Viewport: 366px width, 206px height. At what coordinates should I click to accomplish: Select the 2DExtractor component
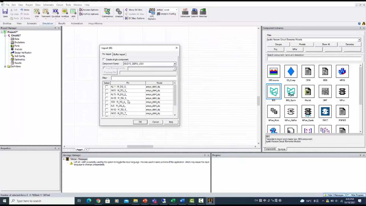pyautogui.click(x=274, y=71)
